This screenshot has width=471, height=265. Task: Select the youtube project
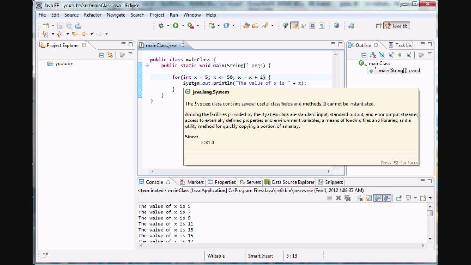[60, 63]
